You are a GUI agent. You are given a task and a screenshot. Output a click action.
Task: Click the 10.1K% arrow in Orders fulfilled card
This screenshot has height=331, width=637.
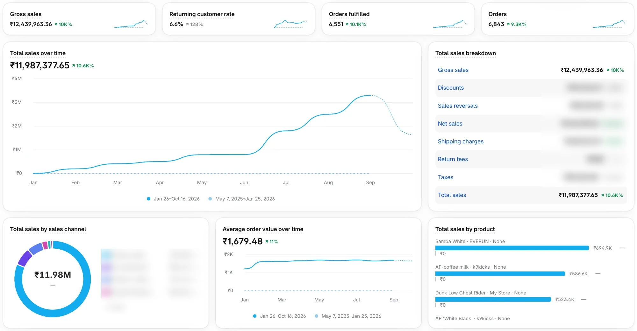[x=356, y=24]
